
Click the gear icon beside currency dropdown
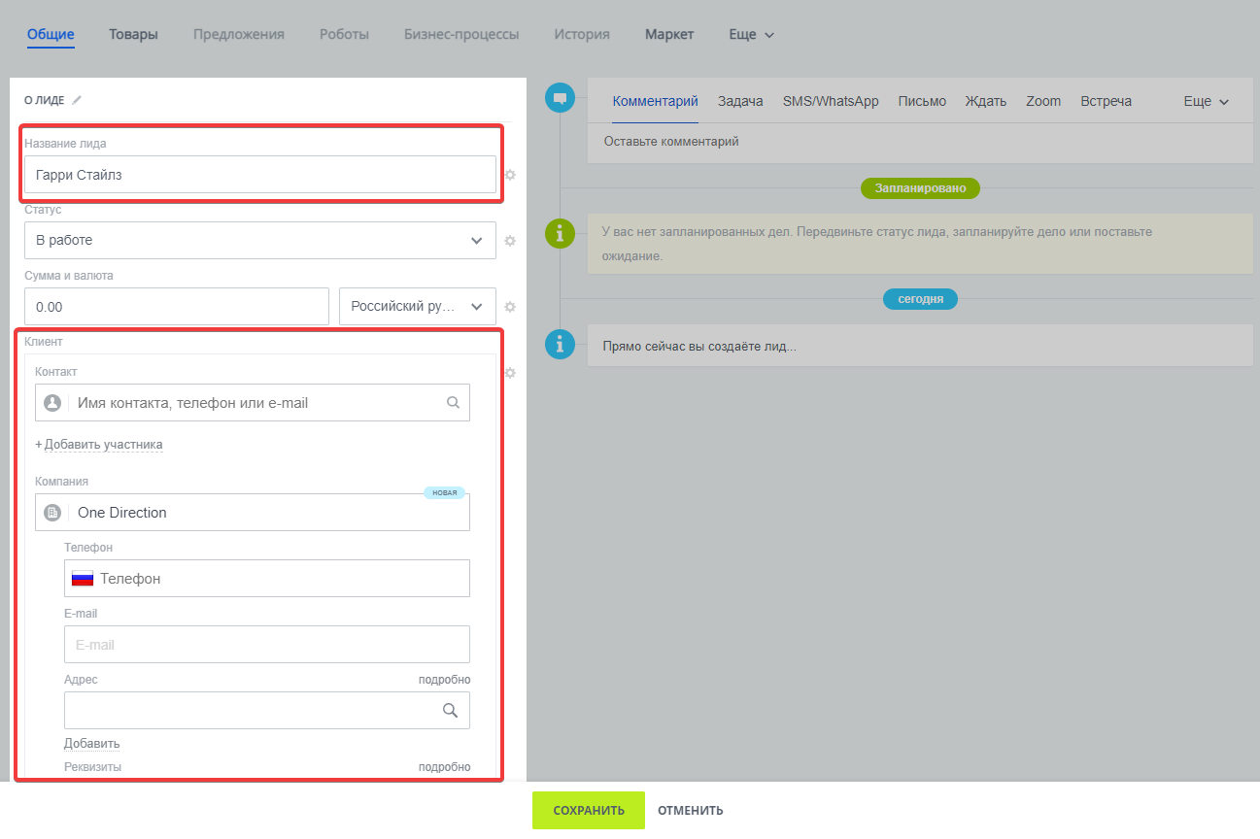click(510, 307)
